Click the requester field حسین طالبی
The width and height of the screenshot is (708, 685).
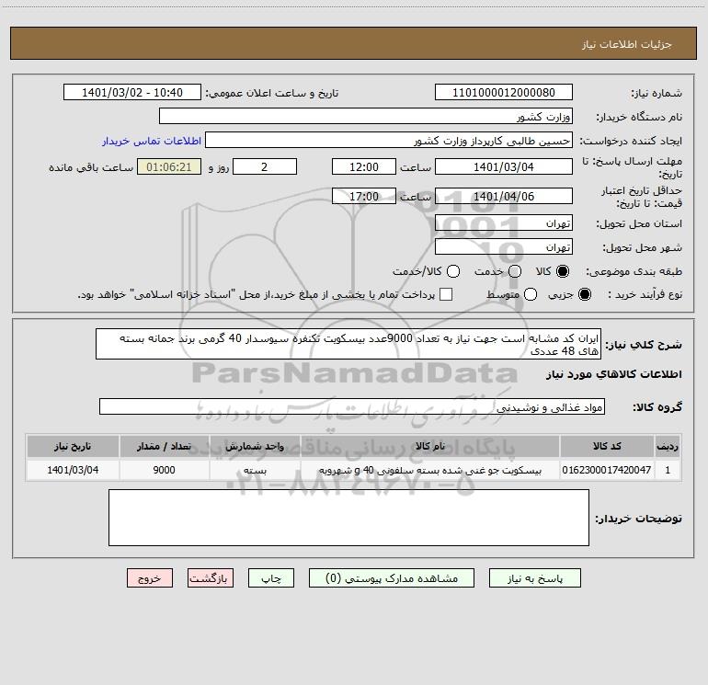pos(389,140)
